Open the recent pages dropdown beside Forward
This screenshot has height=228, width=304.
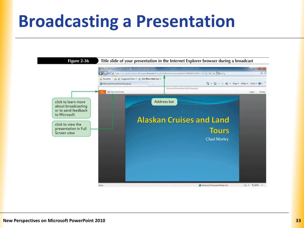(109, 74)
